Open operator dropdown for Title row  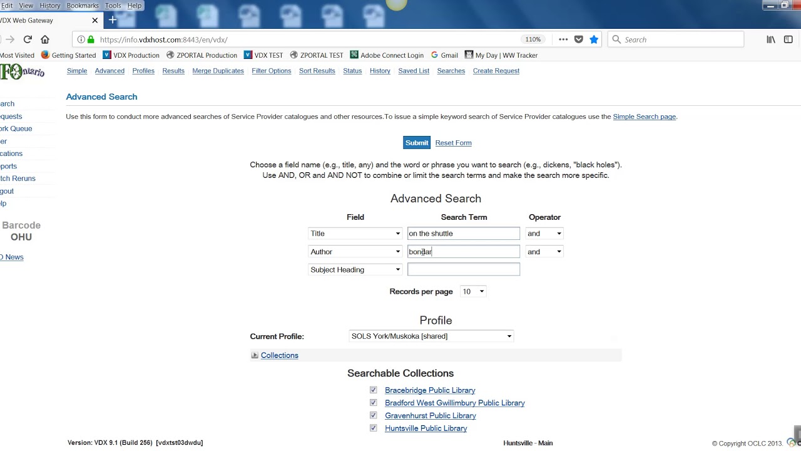[x=544, y=234]
